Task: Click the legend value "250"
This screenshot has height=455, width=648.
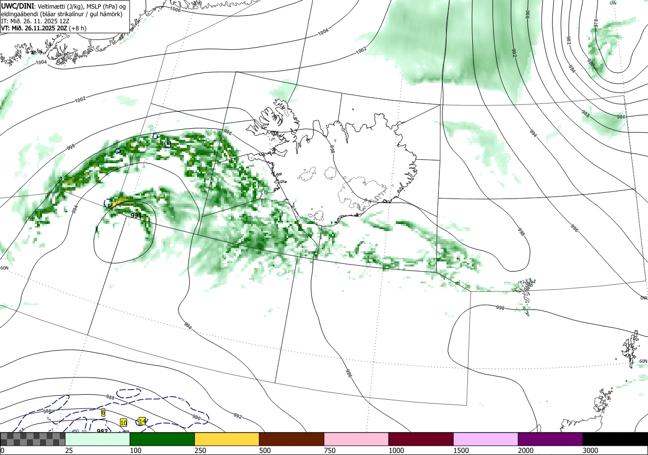Action: tap(200, 450)
